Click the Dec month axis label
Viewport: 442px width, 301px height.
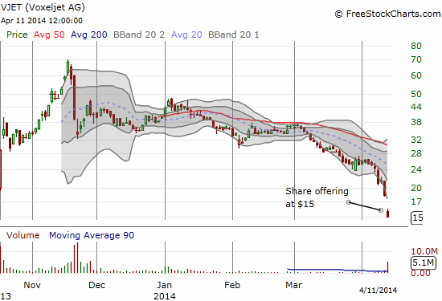tap(96, 285)
